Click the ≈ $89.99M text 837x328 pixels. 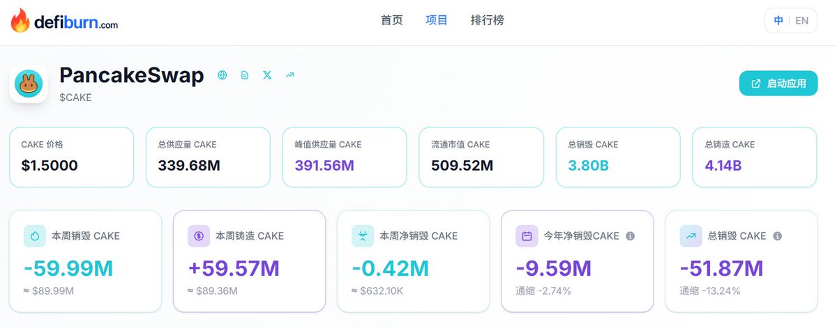(x=49, y=291)
